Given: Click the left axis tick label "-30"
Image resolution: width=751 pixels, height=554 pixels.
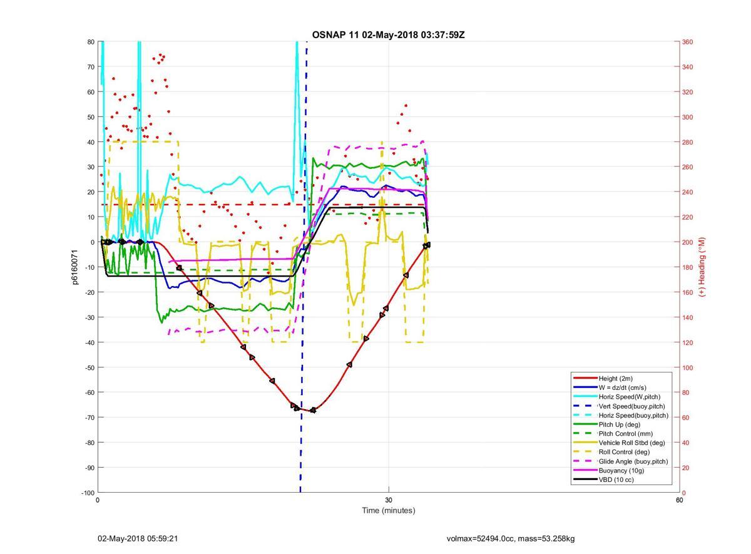Looking at the screenshot, I should (89, 317).
